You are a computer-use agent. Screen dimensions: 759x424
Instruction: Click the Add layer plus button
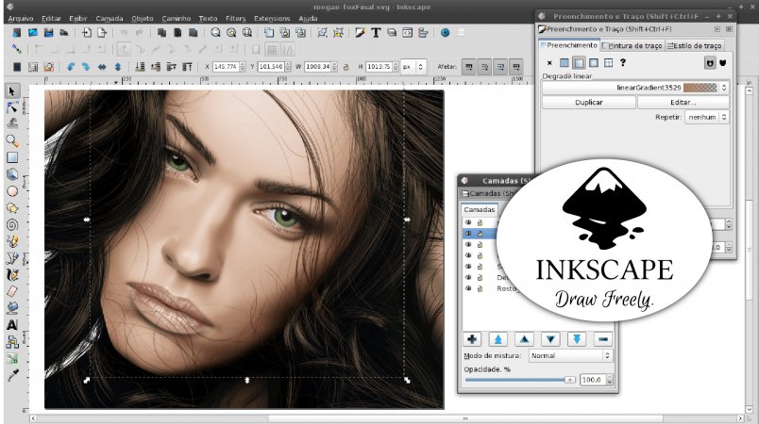[472, 339]
